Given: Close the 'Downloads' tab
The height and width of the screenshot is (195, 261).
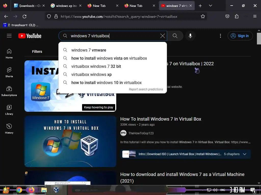Looking at the screenshot, I should (44, 6).
